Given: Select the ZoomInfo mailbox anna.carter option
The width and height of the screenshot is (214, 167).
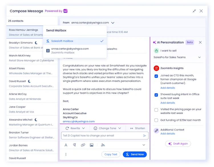Looking at the screenshot, I should click(x=75, y=50).
